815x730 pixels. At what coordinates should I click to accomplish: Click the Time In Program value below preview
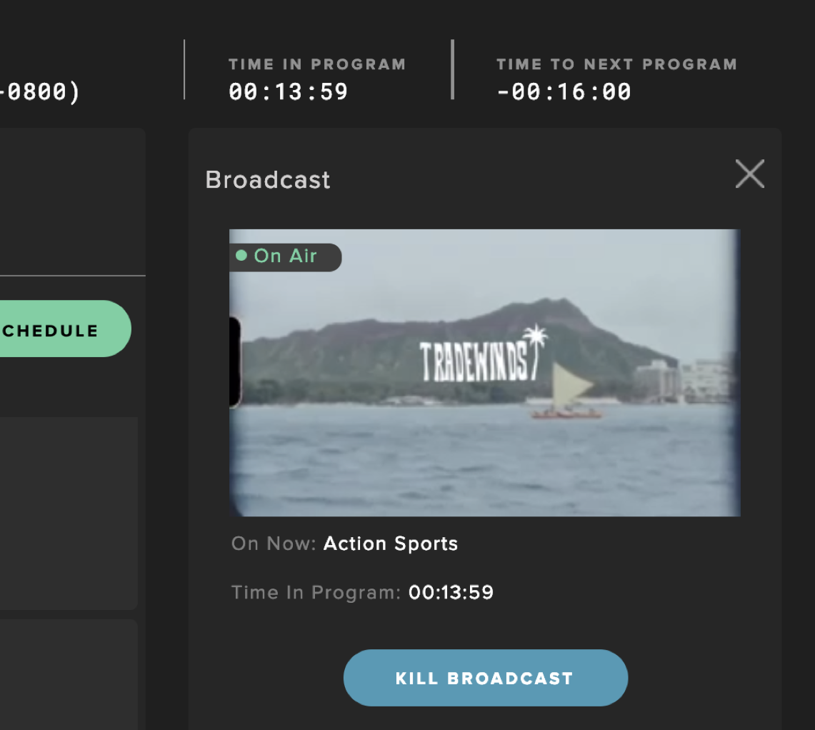pos(451,592)
